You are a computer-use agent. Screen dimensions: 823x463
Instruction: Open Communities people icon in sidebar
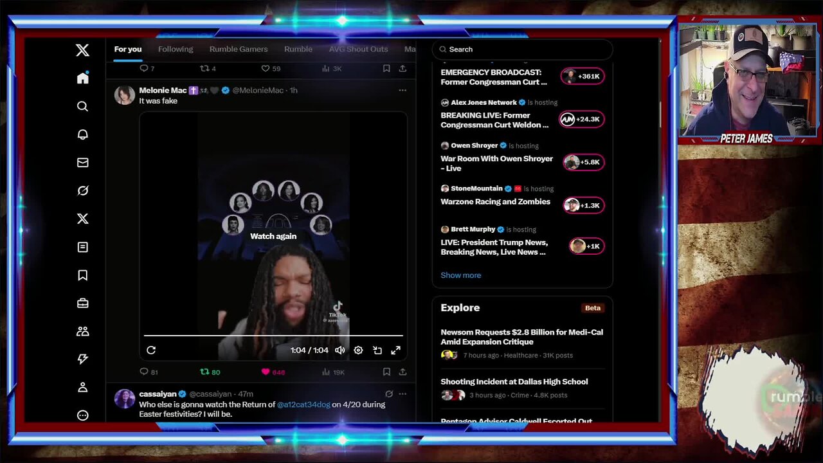(x=82, y=331)
